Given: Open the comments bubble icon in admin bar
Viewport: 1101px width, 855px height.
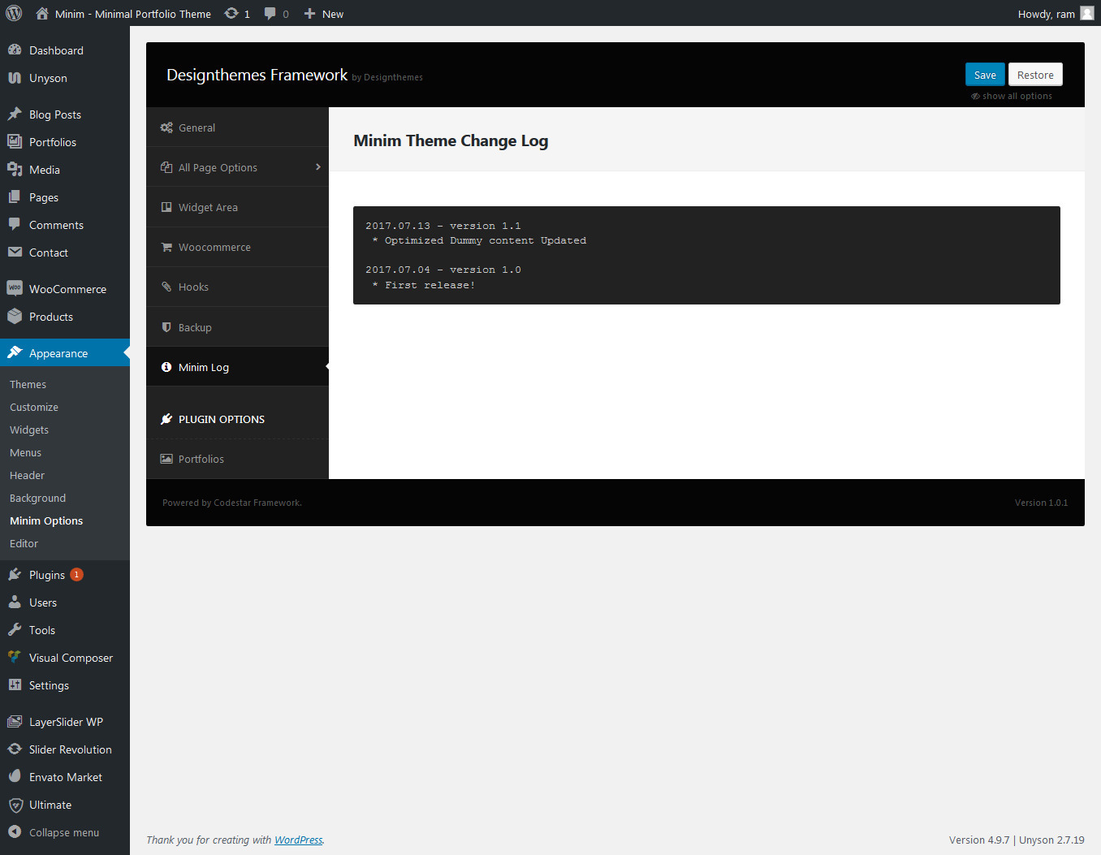Looking at the screenshot, I should click(270, 13).
